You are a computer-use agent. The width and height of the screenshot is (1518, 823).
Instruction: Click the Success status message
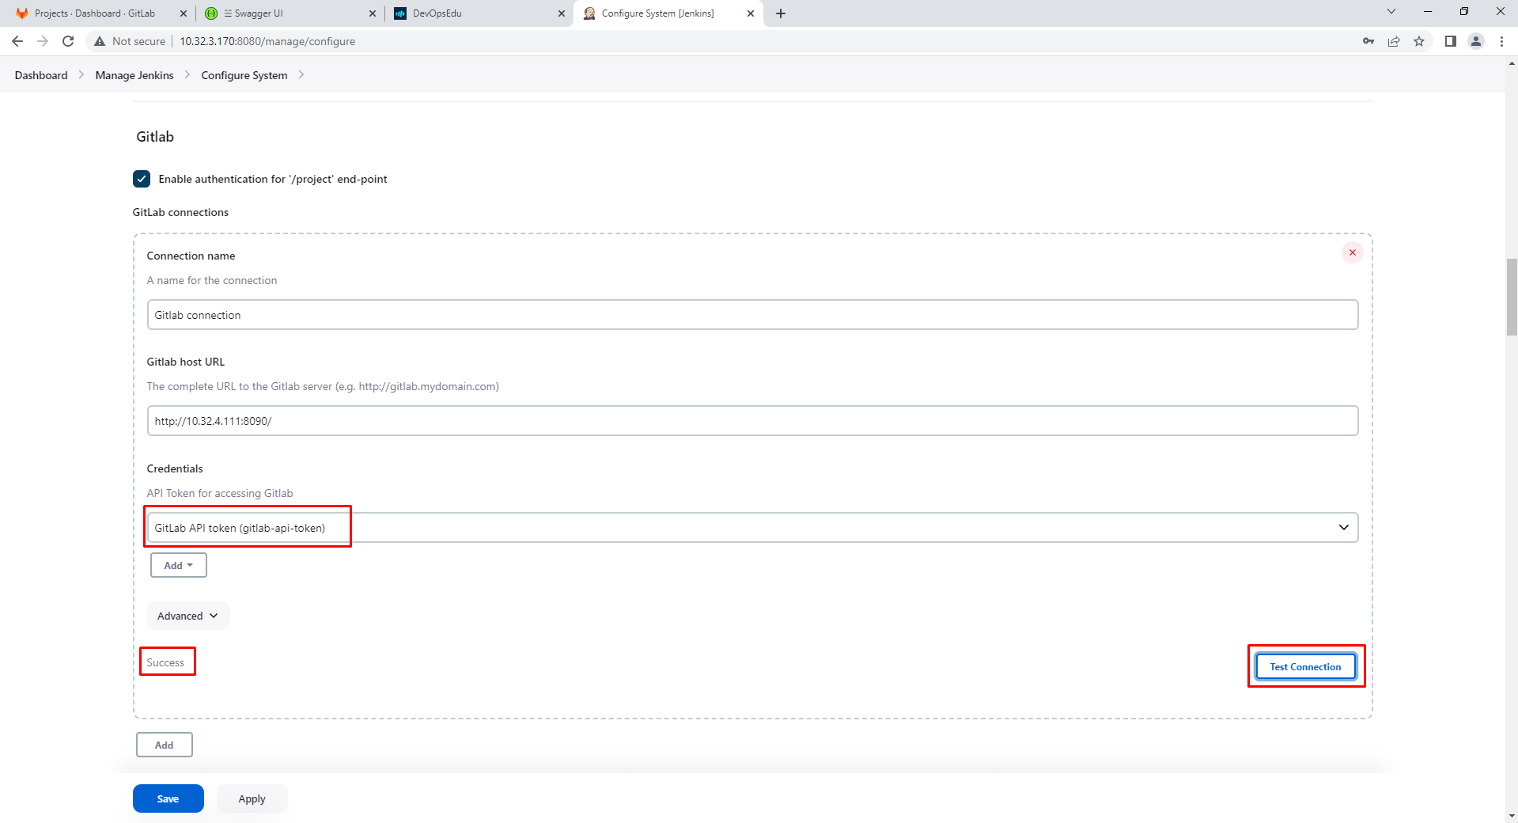165,662
